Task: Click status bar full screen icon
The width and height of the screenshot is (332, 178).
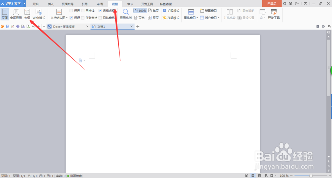Action: pyautogui.click(x=246, y=176)
